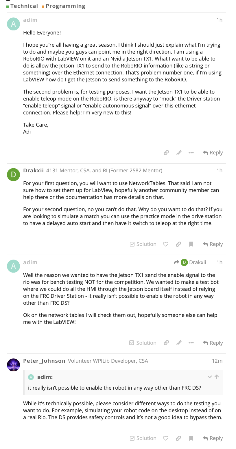Jump to quoted post via up arrow
The width and height of the screenshot is (236, 449).
[x=217, y=377]
